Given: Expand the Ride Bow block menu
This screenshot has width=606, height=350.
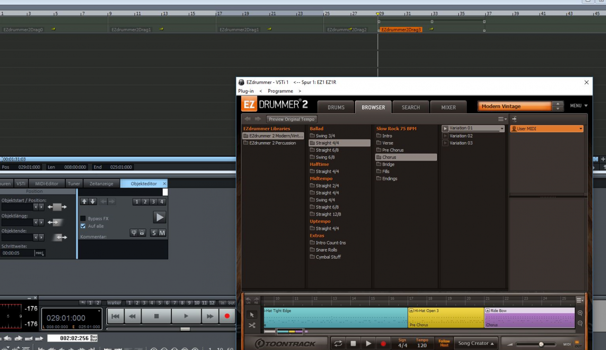Looking at the screenshot, I should [488, 311].
